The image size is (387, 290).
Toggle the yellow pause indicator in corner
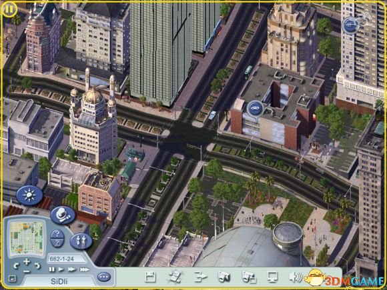(9, 9)
